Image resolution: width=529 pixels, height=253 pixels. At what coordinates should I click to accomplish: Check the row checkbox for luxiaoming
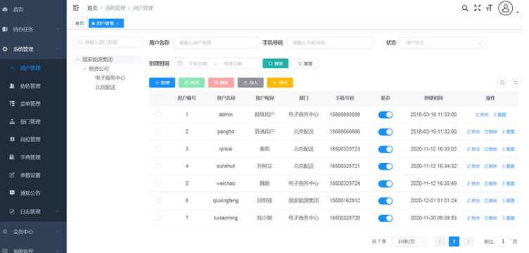(x=158, y=218)
